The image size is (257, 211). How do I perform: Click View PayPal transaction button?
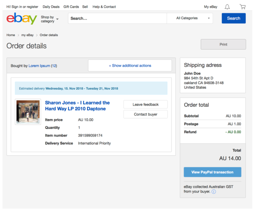pos(212,172)
